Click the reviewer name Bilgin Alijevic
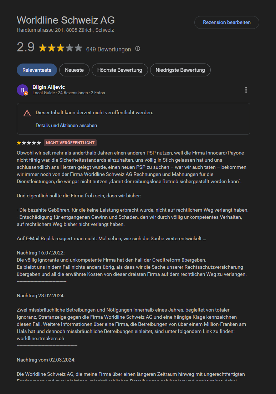Image resolution: width=276 pixels, height=394 pixels. tap(49, 87)
